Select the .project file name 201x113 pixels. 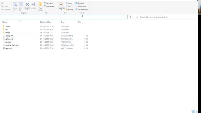(x=8, y=42)
